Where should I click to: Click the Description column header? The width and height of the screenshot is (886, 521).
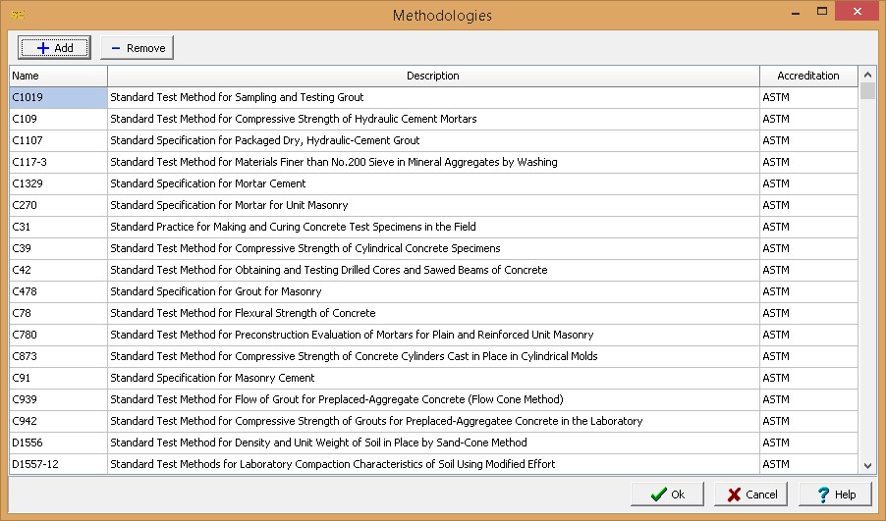tap(432, 76)
